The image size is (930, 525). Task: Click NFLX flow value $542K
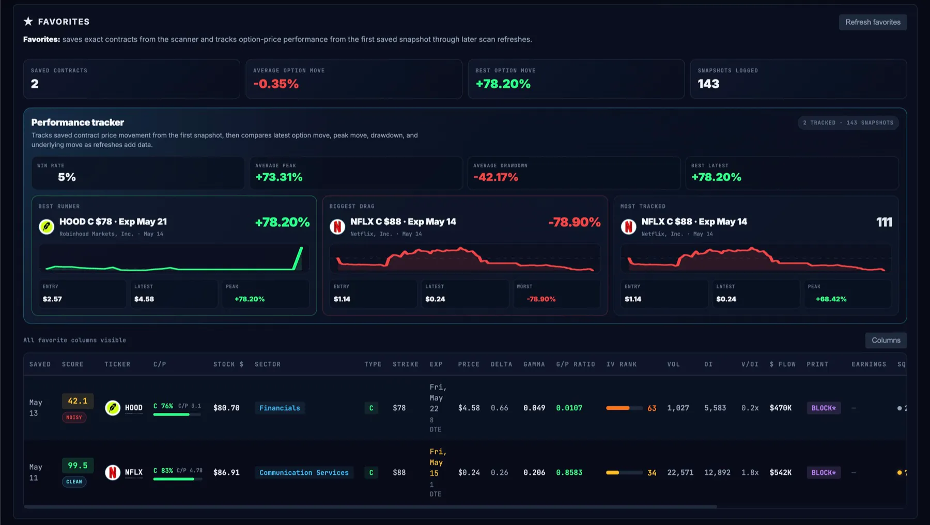pos(780,472)
